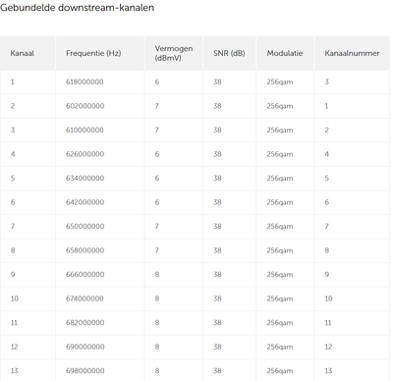
Task: Click the 'SNR (dB)' column header
Action: pyautogui.click(x=229, y=53)
